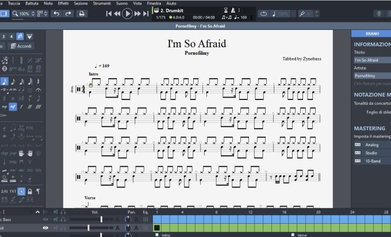Apply the fermata symbol
The width and height of the screenshot is (391, 237).
38,90
